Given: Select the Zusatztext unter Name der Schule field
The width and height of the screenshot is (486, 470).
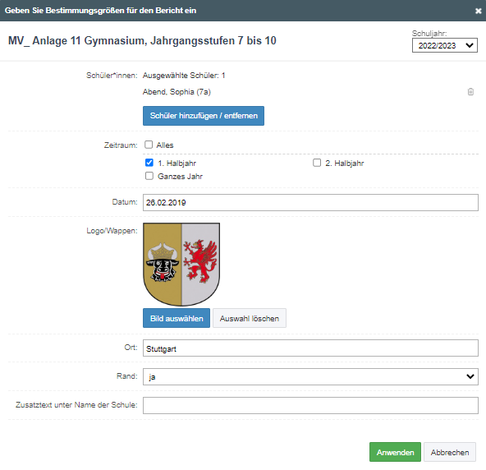Looking at the screenshot, I should pos(310,405).
